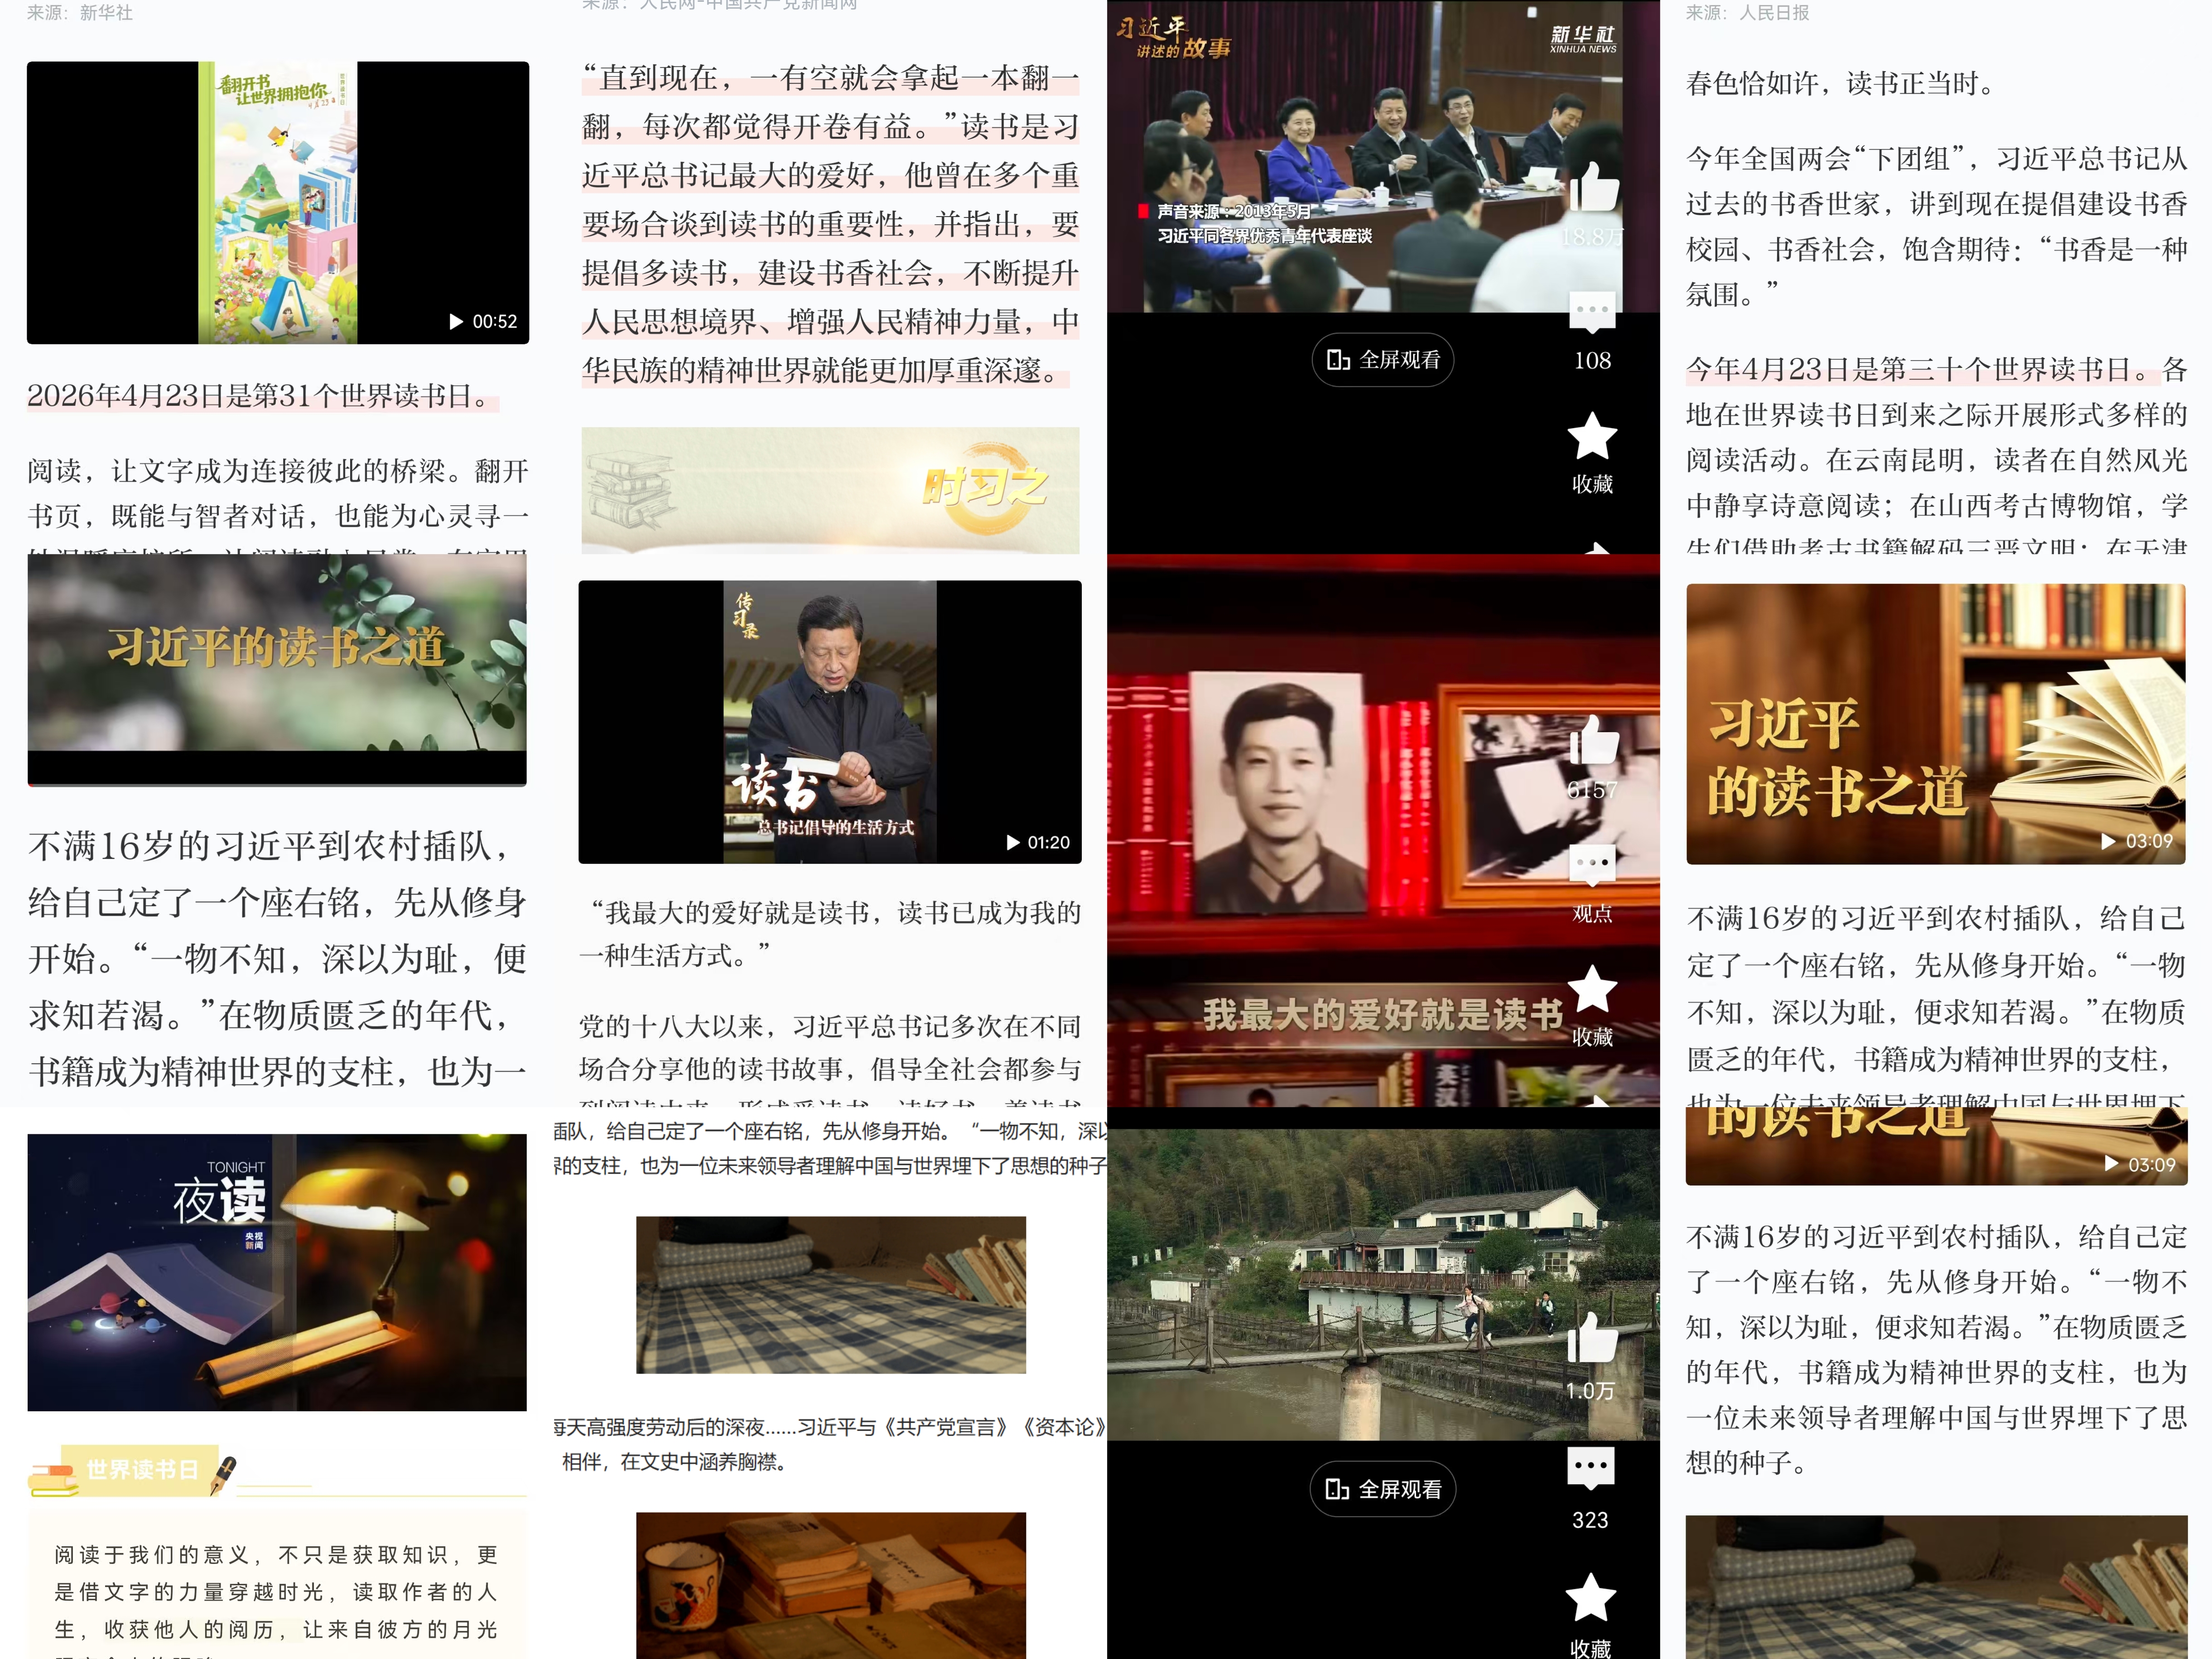2212x1659 pixels.
Task: Open the 时习之 banner image
Action: click(830, 490)
